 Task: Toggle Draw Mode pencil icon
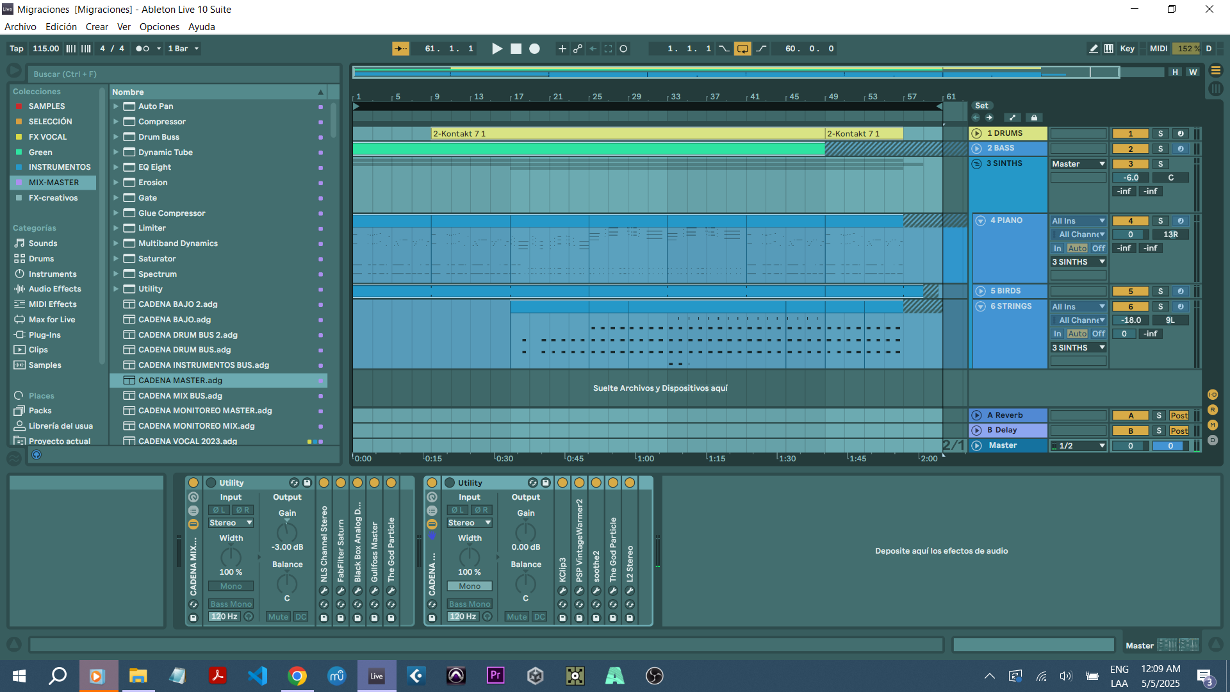click(1094, 49)
